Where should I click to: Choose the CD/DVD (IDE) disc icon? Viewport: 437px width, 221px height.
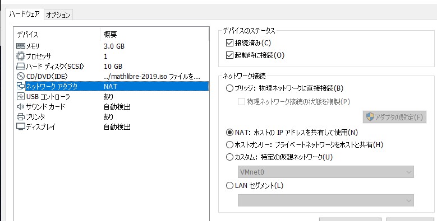21,76
